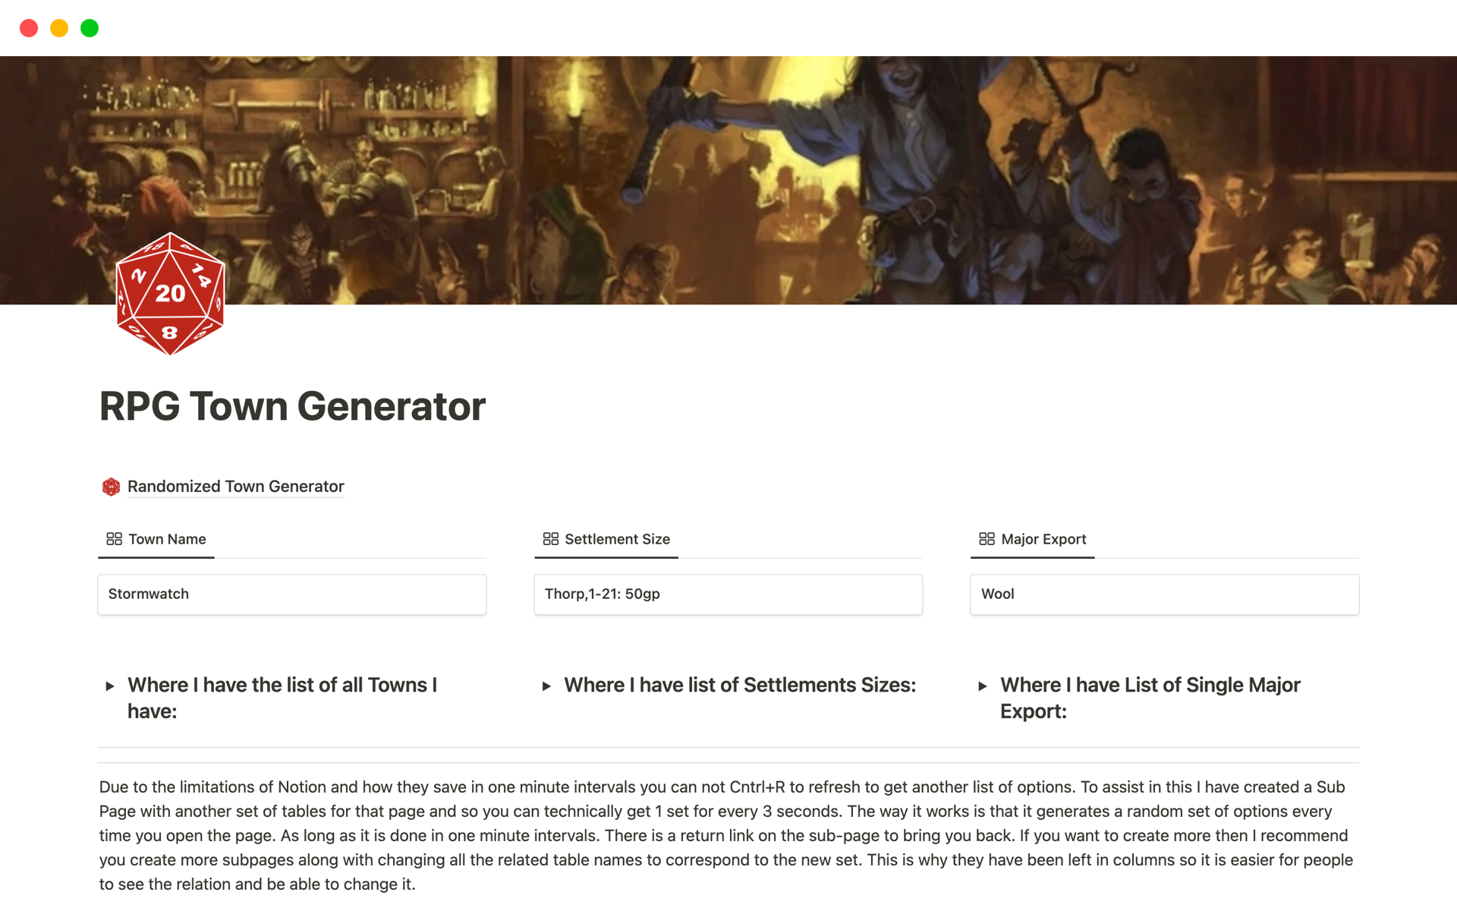The image size is (1457, 911).
Task: Click the Settlement Size table title
Action: (616, 539)
